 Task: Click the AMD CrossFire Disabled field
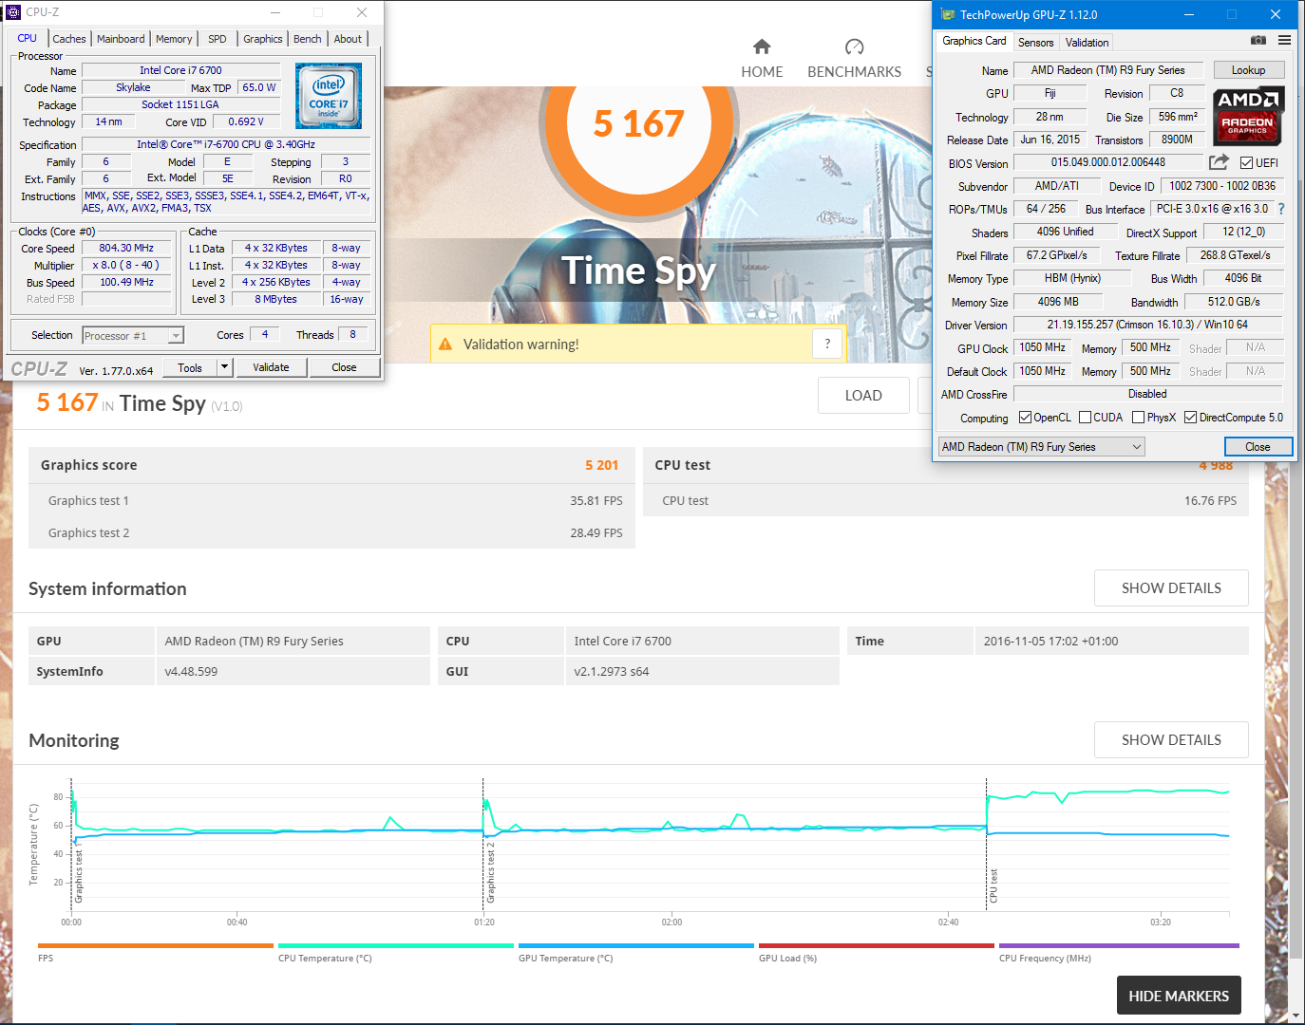click(x=1147, y=394)
